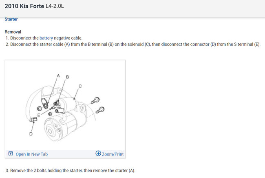
Task: Click step 3 remove bolts instruction
Action: click(70, 170)
